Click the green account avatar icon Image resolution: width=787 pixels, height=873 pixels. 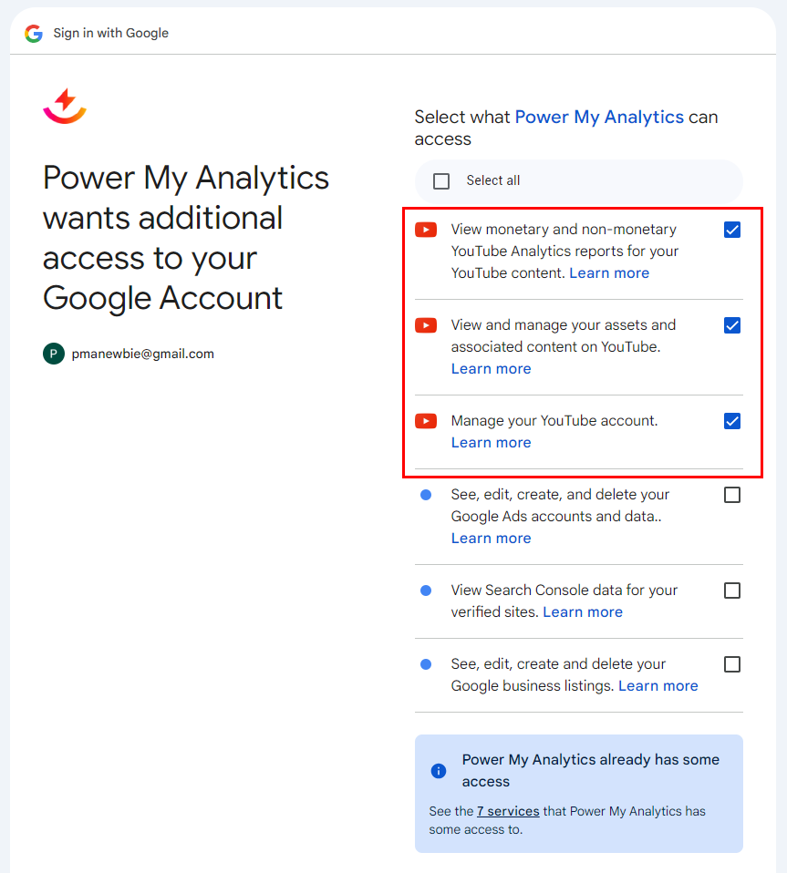[x=54, y=354]
